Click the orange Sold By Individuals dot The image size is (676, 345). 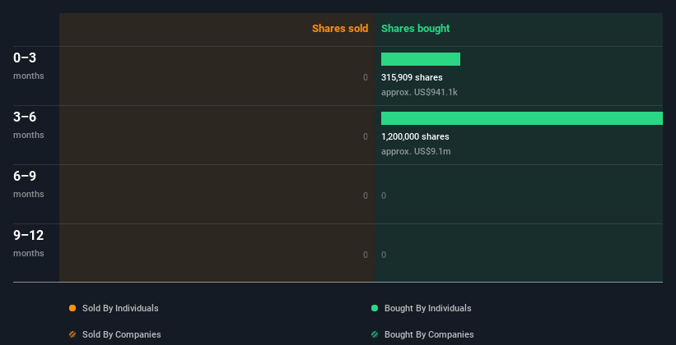72,308
